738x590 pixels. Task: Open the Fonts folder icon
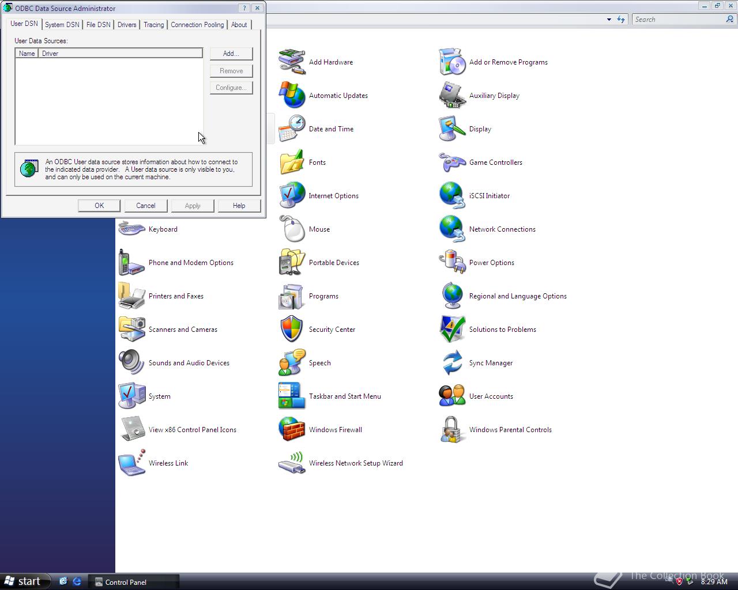(292, 162)
